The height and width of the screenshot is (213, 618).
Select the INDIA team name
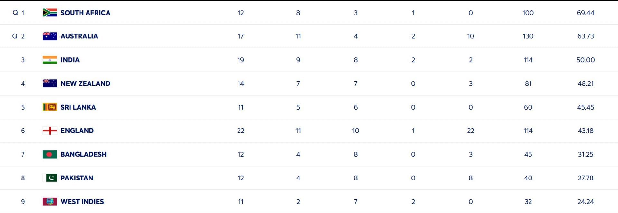point(70,60)
